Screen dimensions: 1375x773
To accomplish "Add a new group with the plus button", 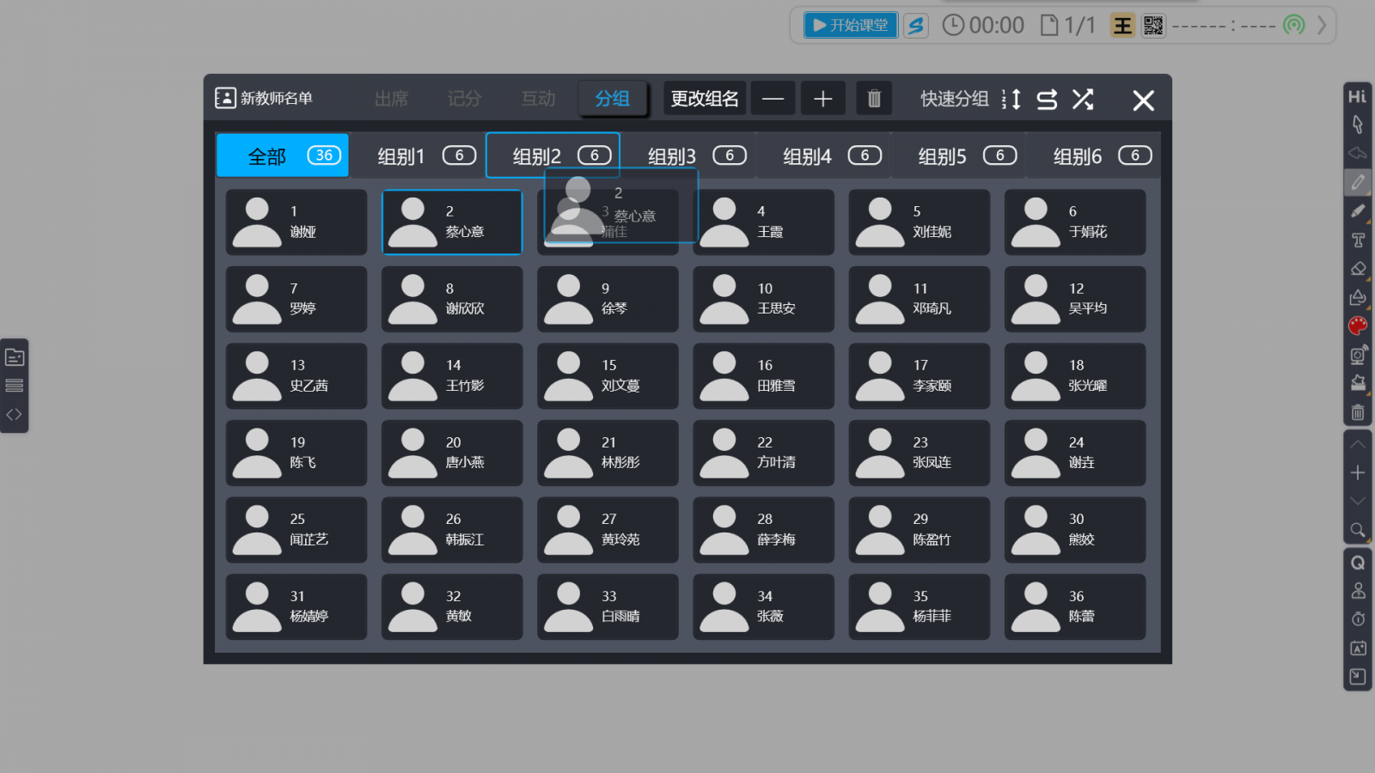I will [x=822, y=99].
